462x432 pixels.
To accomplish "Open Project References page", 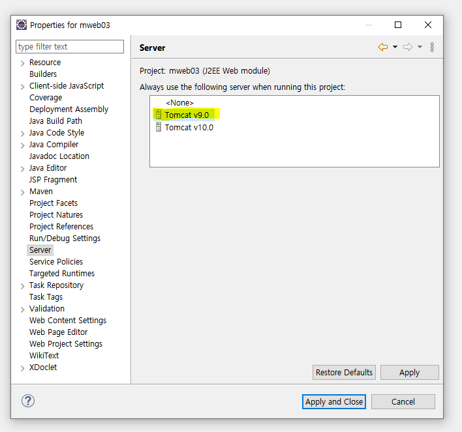I will [x=61, y=227].
